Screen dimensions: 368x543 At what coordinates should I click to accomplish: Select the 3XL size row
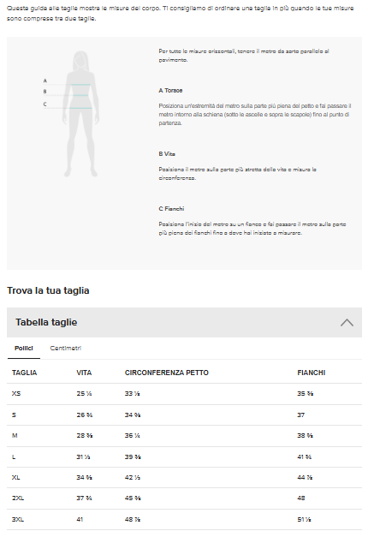(x=184, y=520)
